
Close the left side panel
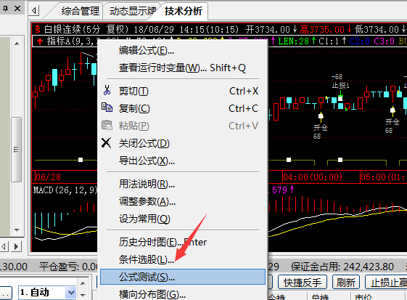[x=17, y=9]
